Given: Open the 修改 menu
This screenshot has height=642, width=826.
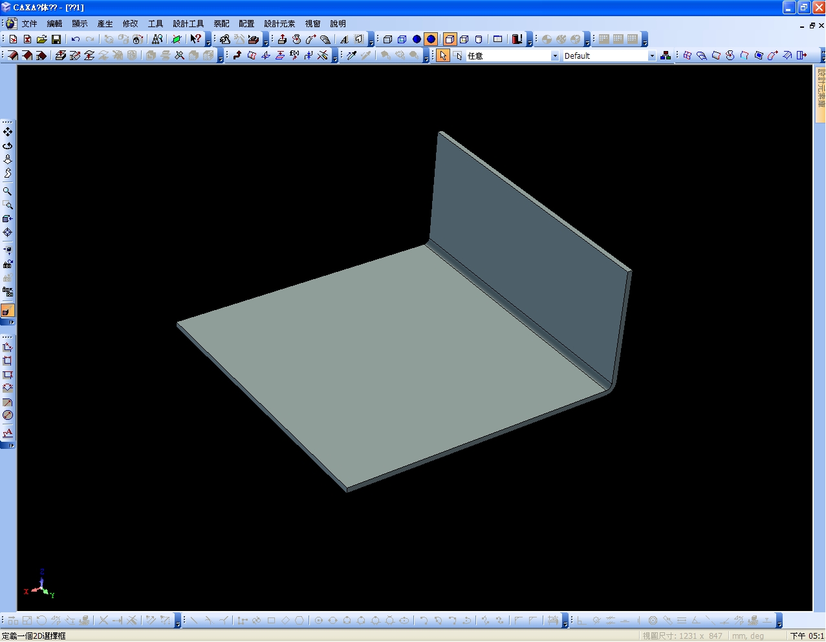Looking at the screenshot, I should (131, 23).
